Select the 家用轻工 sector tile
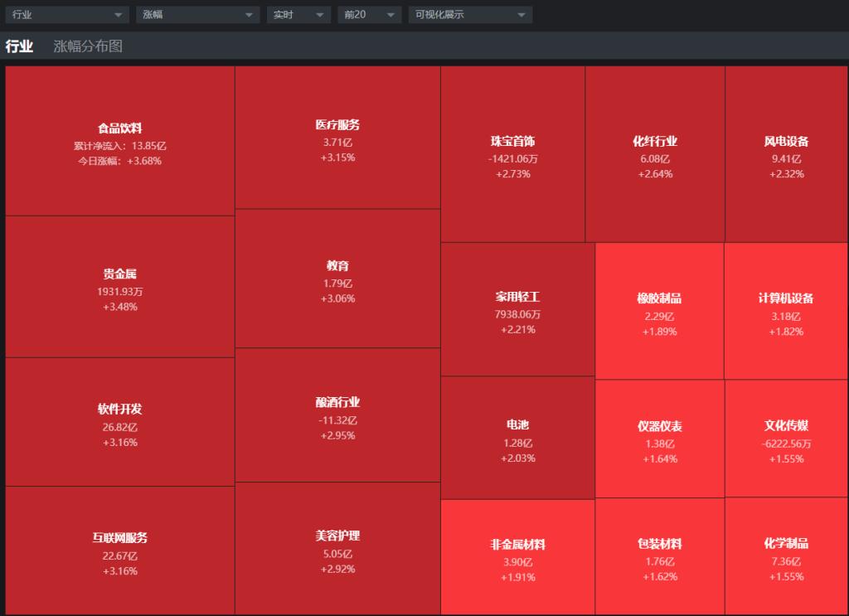The image size is (849, 616). coord(517,309)
